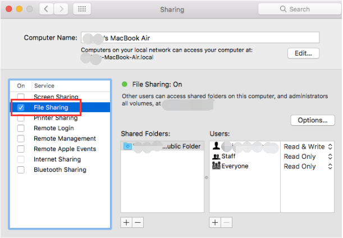Image resolution: width=343 pixels, height=238 pixels.
Task: Select Remote Apple Events service row
Action: coord(60,149)
